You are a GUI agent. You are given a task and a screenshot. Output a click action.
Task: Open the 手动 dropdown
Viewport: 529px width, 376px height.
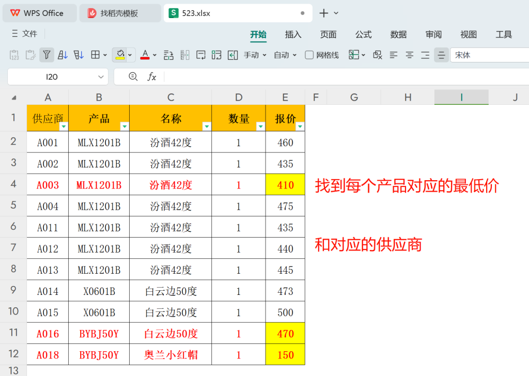point(255,55)
